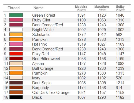Click the Name column header
134x103 pixels.
[x=39, y=8]
